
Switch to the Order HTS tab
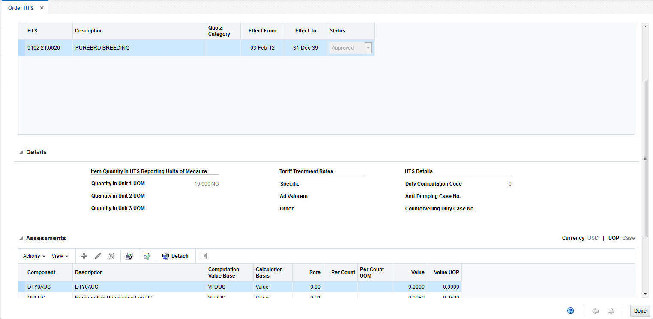click(21, 7)
